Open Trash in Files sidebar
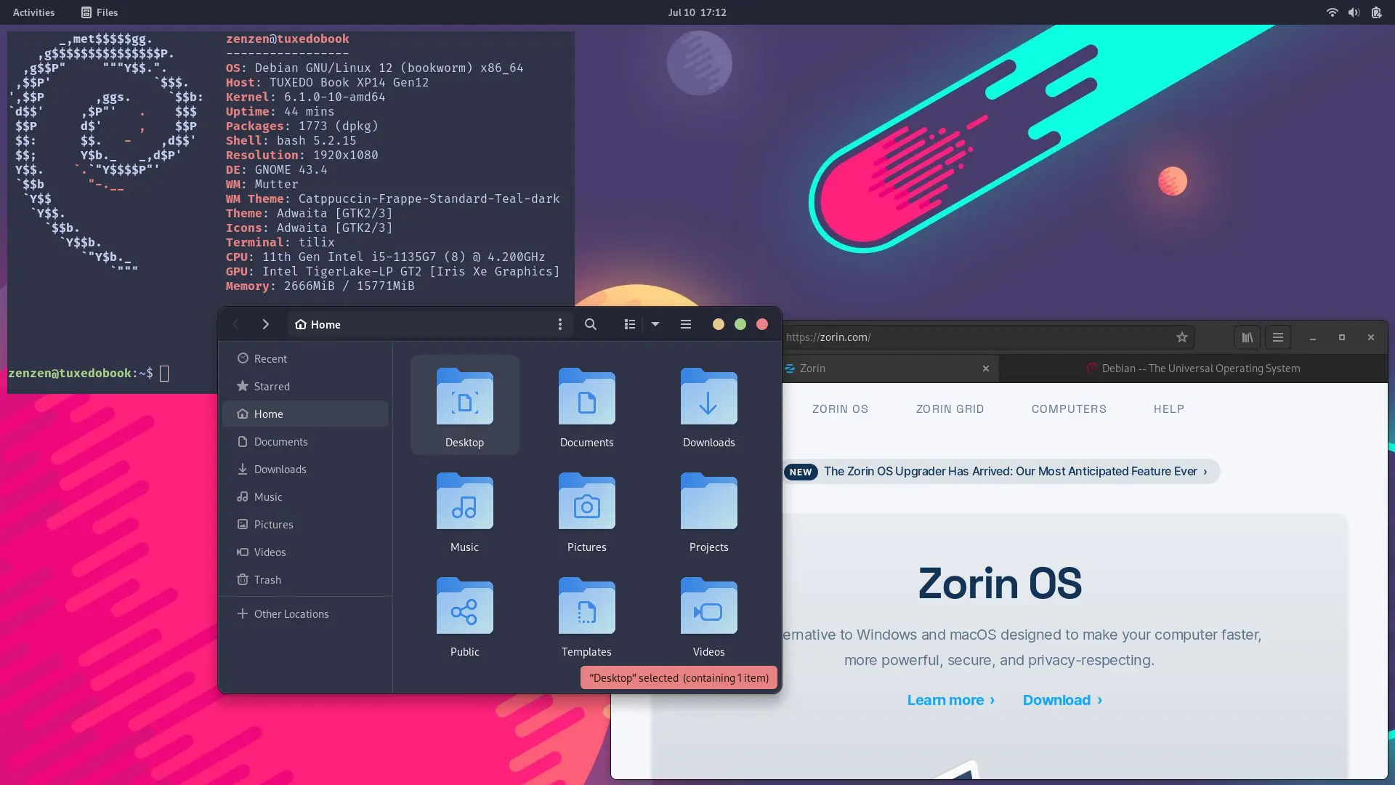 tap(305, 579)
